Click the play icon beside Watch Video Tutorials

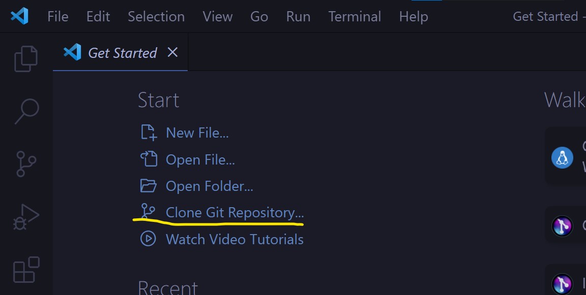[x=148, y=239]
